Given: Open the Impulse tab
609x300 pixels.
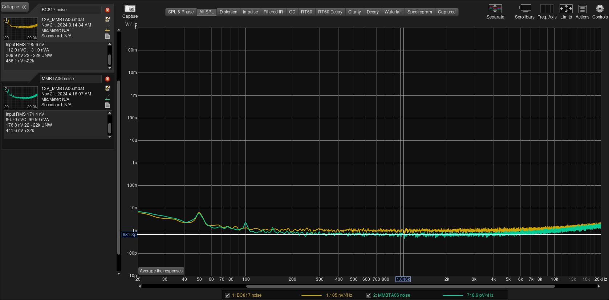Looking at the screenshot, I should (x=250, y=12).
